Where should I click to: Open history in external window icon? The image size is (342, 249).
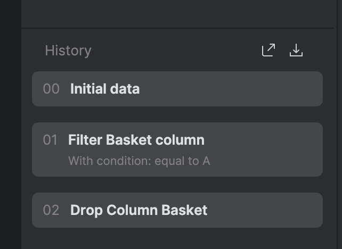(x=268, y=51)
